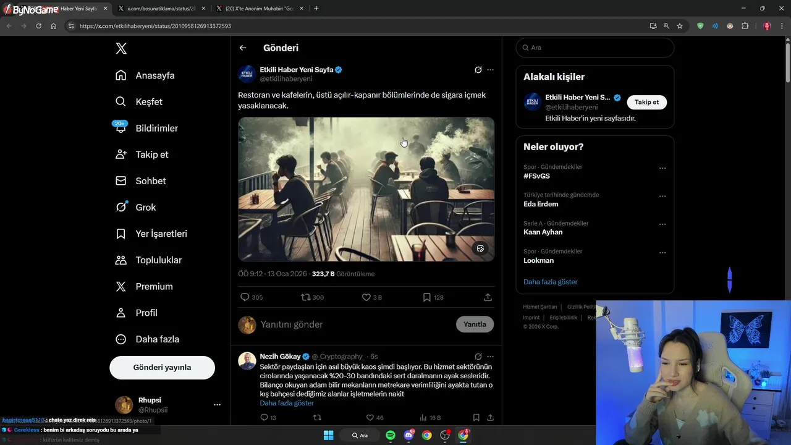Open browser zoom magnifier icon in address bar

coord(666,26)
